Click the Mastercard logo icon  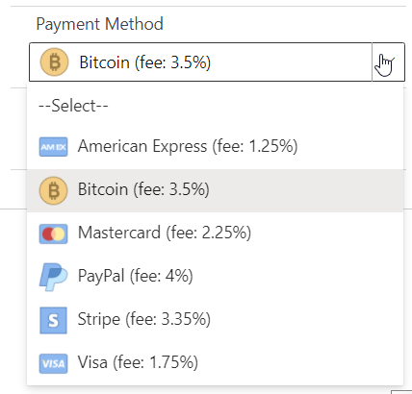[53, 234]
